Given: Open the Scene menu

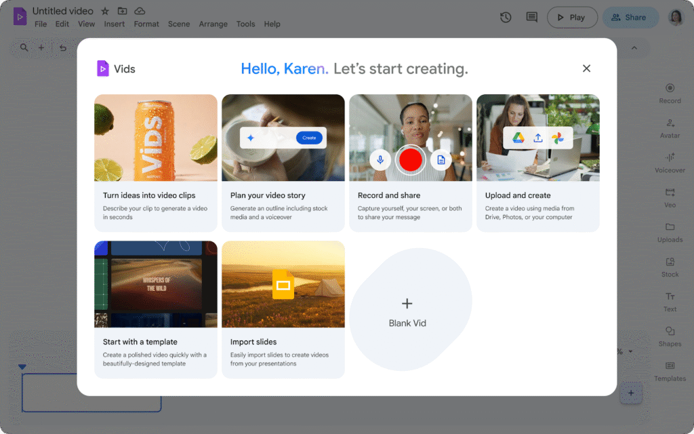Looking at the screenshot, I should (179, 24).
